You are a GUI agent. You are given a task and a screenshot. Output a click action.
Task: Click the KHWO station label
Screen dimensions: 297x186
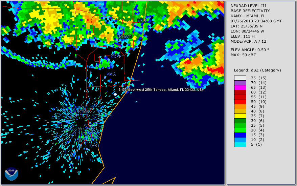point(125,37)
